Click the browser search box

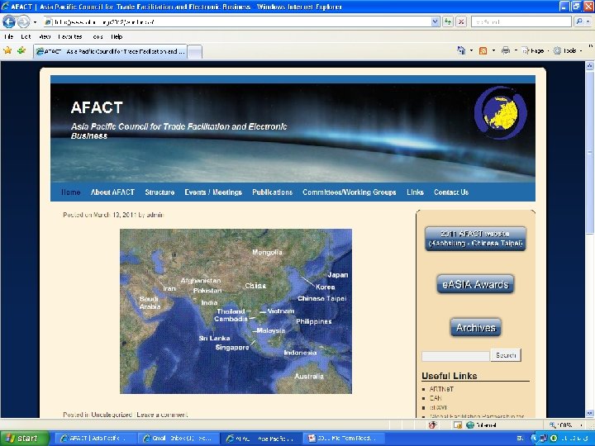coord(521,22)
